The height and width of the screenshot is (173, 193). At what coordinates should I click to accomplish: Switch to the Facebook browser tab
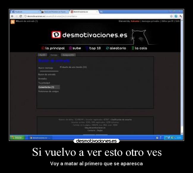tap(25, 12)
